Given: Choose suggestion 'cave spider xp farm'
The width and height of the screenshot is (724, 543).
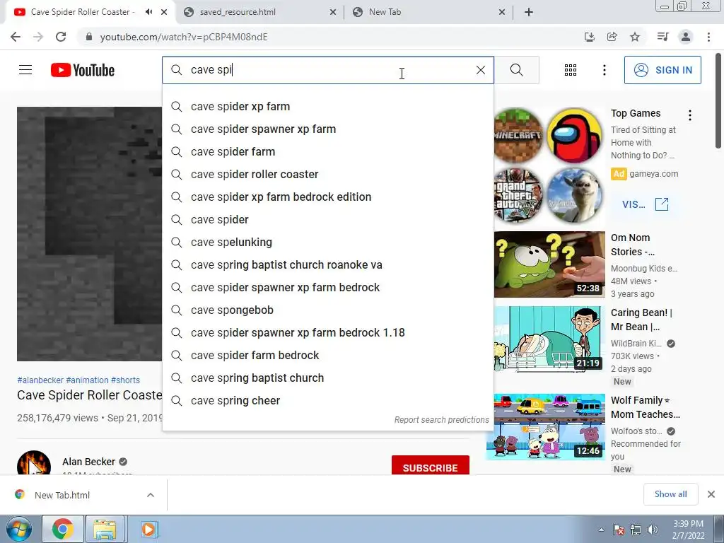Looking at the screenshot, I should [328, 107].
